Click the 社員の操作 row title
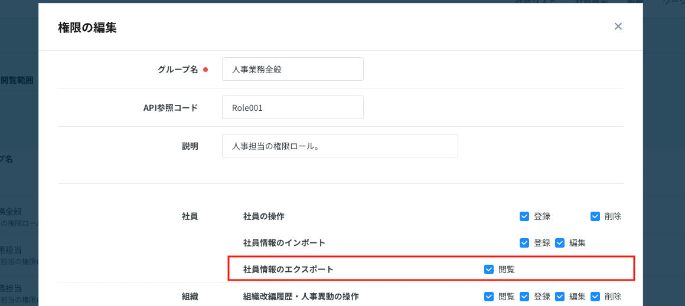 263,216
